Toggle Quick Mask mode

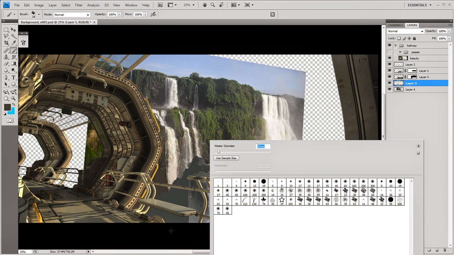tap(10, 120)
